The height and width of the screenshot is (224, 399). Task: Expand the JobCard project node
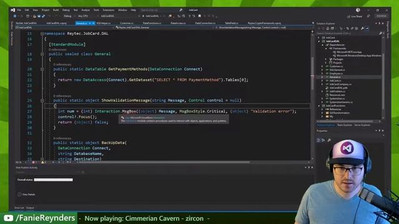click(x=319, y=37)
